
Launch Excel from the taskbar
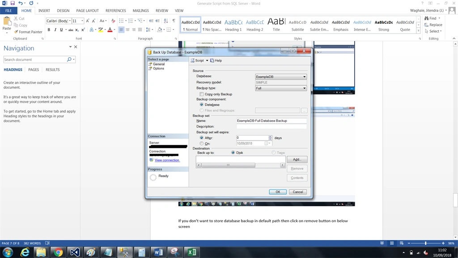[x=192, y=252]
